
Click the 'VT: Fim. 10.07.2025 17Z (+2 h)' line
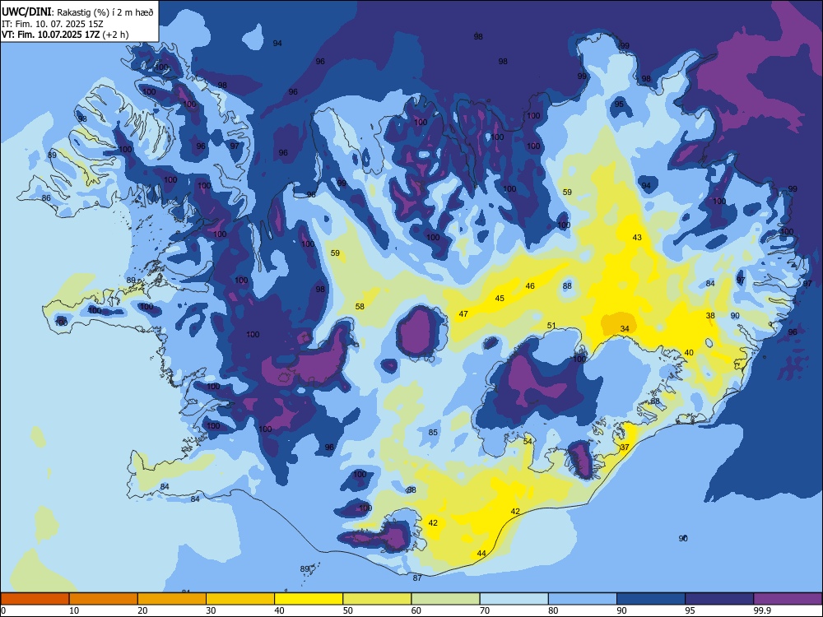(x=65, y=35)
